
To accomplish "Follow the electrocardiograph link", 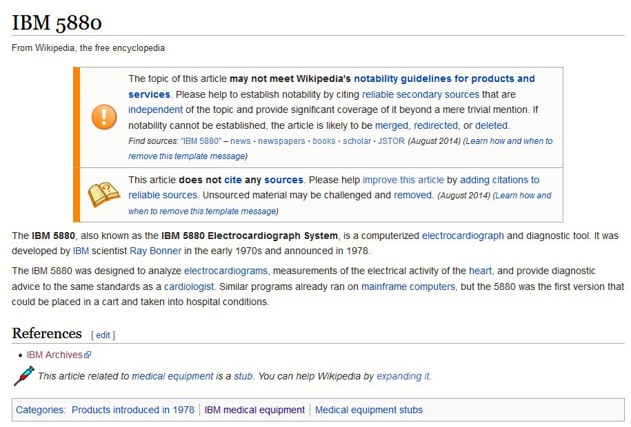I will coord(463,236).
